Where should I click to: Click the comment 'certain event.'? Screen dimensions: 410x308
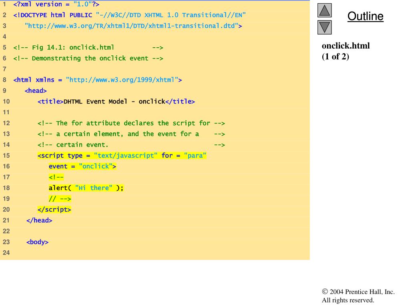tap(131, 144)
